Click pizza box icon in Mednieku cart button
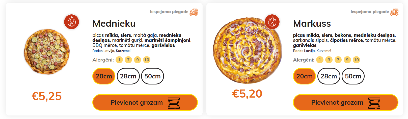Screen dimensions: 408x119 (x=174, y=103)
